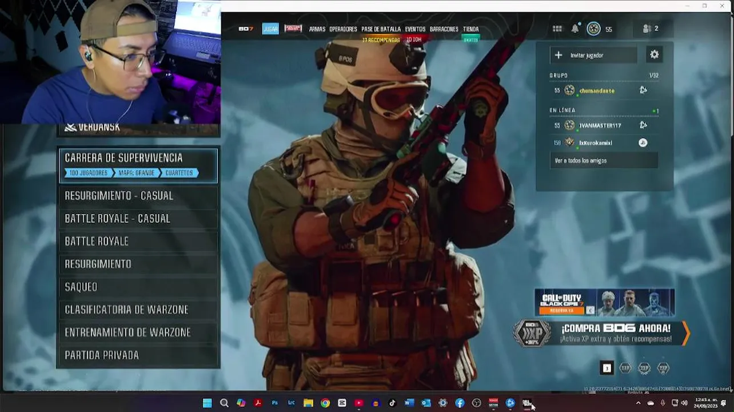
Task: Click the orange arrow on Compra BO6 banner
Action: [685, 332]
